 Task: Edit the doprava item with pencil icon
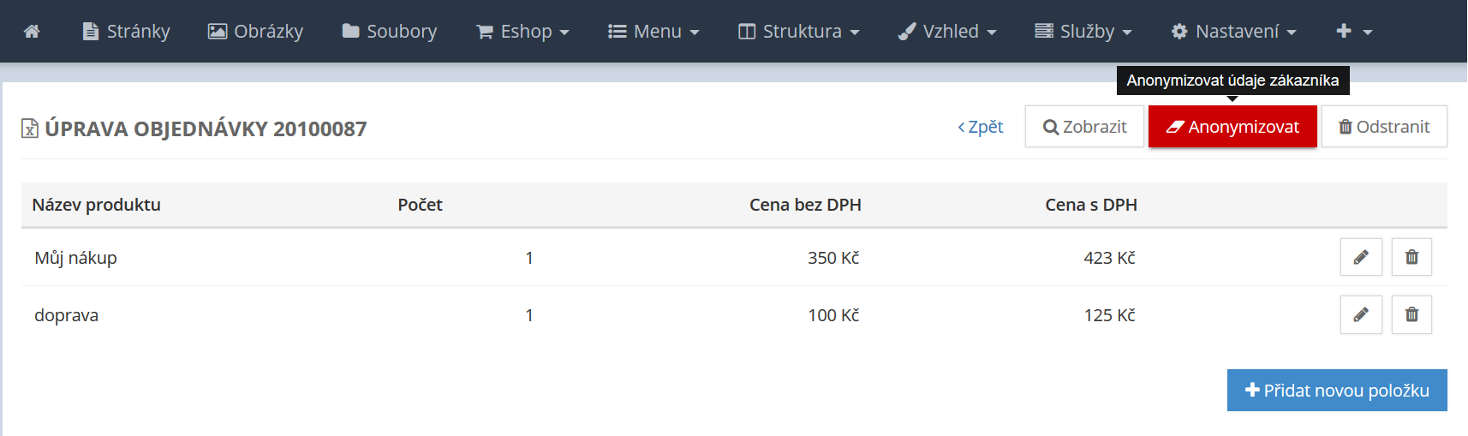pyautogui.click(x=1361, y=314)
